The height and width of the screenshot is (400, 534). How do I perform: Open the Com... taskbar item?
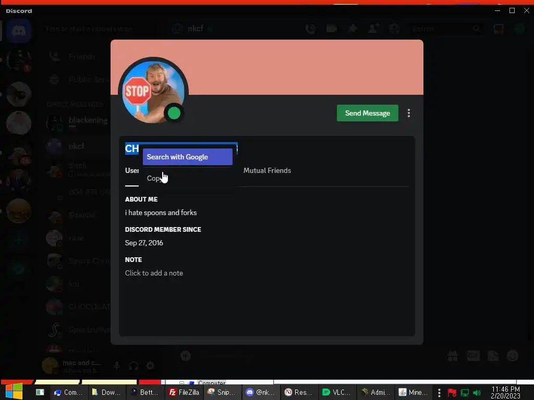point(68,392)
